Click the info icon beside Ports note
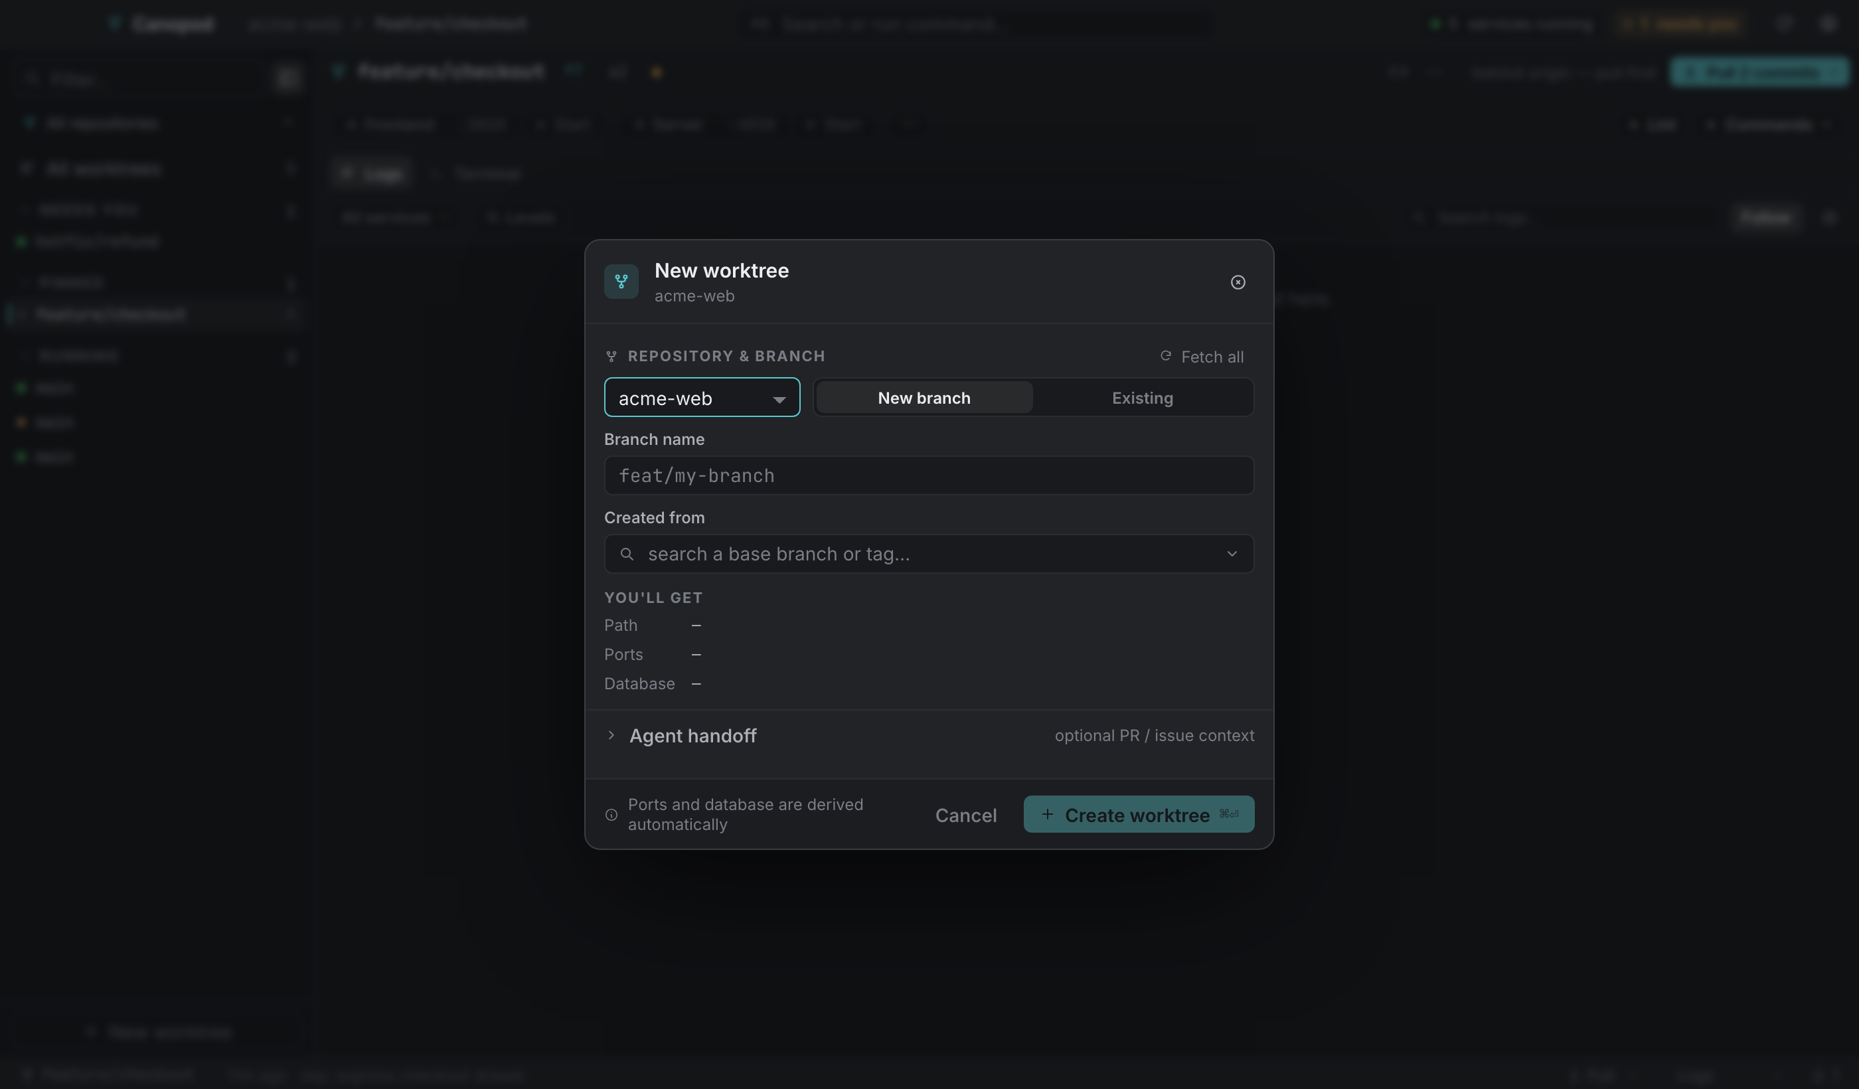The width and height of the screenshot is (1859, 1089). [x=611, y=815]
